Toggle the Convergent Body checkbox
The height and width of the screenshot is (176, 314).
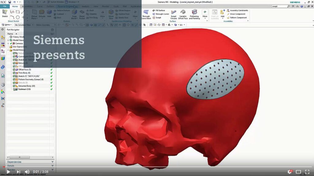coord(14,57)
